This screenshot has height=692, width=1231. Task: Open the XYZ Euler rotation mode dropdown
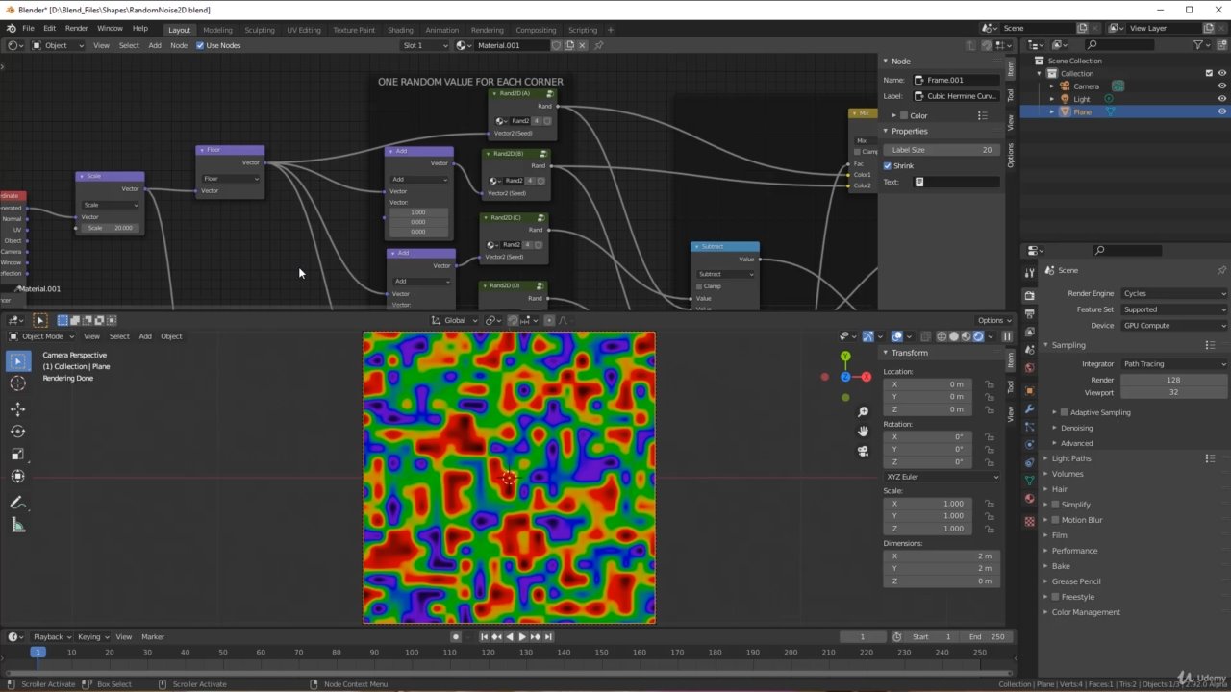[x=942, y=477]
